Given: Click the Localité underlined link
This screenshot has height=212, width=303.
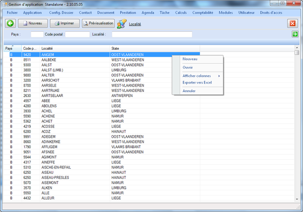Looking at the screenshot, I should coord(135,24).
